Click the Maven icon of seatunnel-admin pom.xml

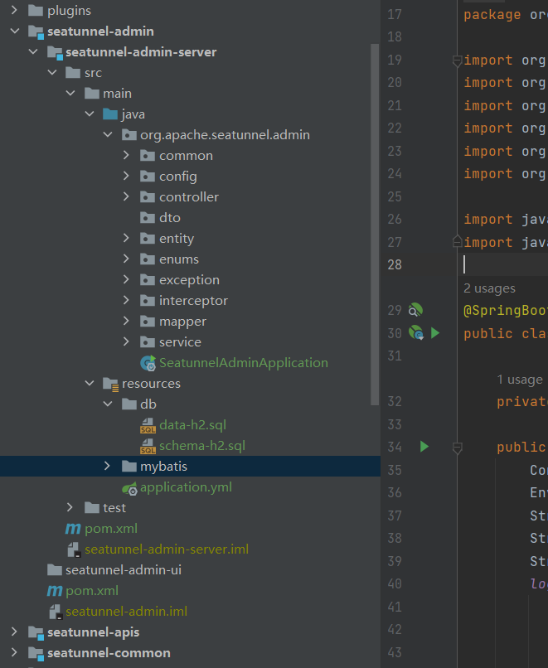[55, 591]
